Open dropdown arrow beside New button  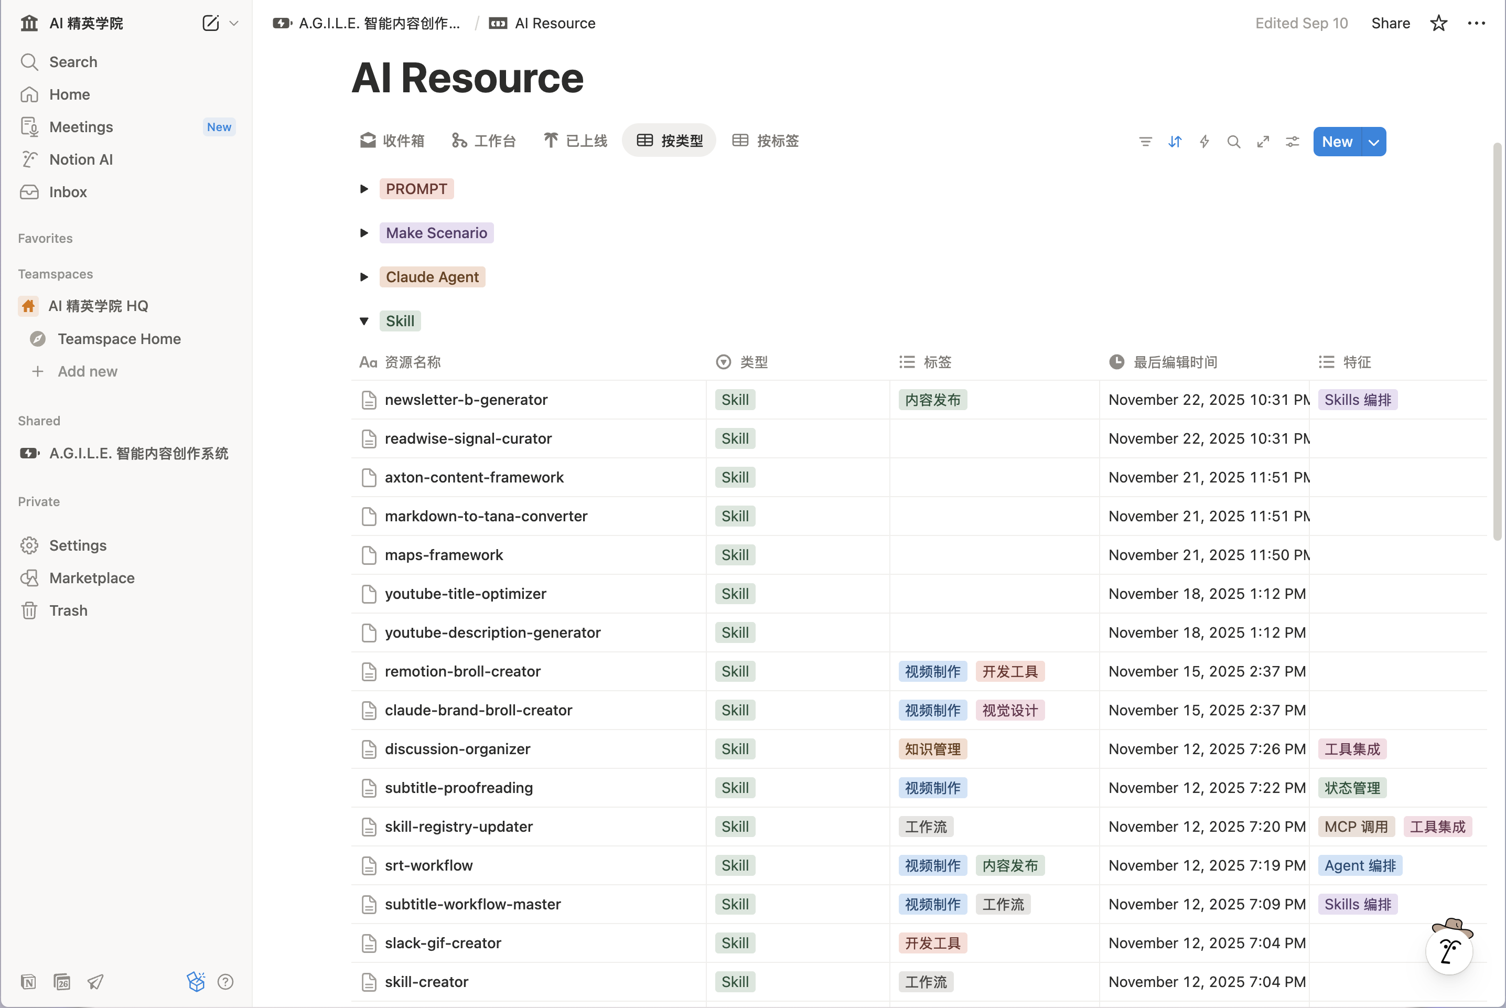tap(1373, 142)
